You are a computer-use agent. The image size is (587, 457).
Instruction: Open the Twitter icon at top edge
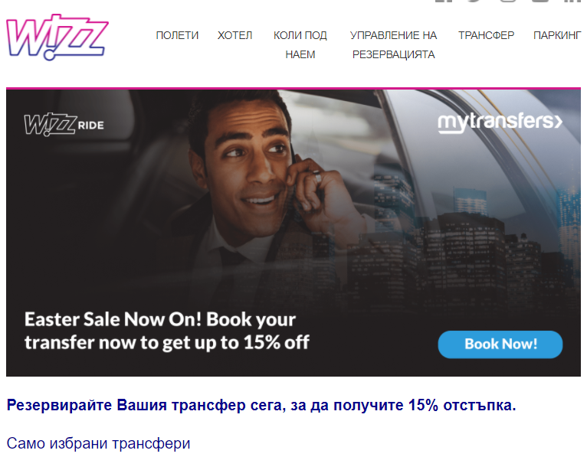474,1
